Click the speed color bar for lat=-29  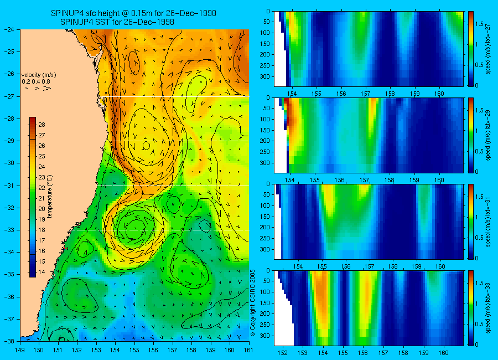(471, 135)
